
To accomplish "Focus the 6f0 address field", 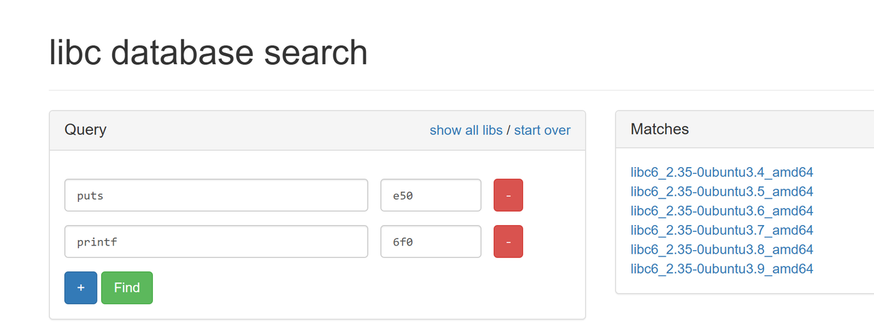I will tap(430, 242).
